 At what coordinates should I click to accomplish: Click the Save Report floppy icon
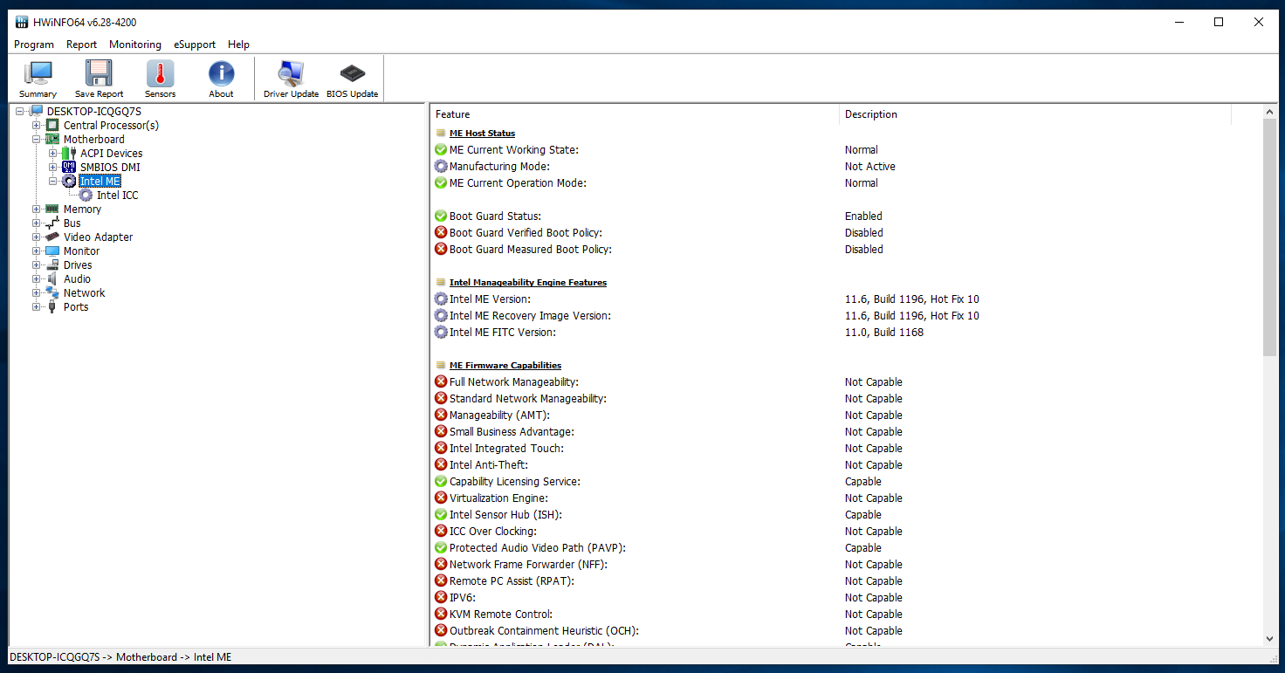[x=99, y=79]
